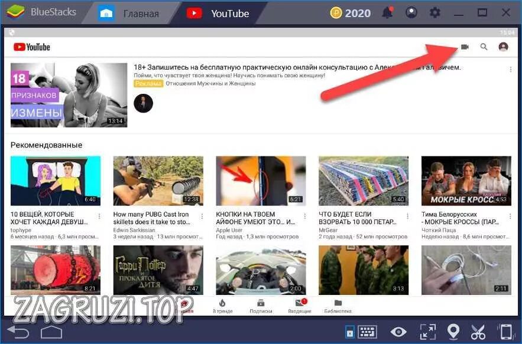Screen dimensions: 522x344
Task: Open Входящие tab with notification badge
Action: click(300, 306)
